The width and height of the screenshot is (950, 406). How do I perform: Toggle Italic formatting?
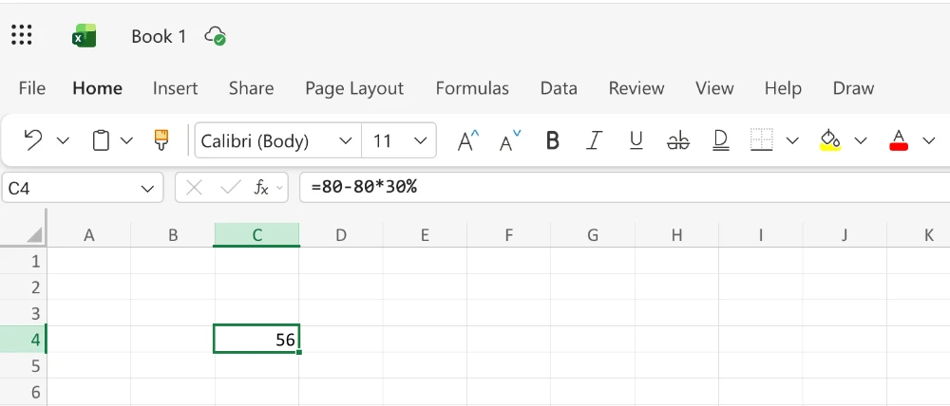click(x=594, y=140)
